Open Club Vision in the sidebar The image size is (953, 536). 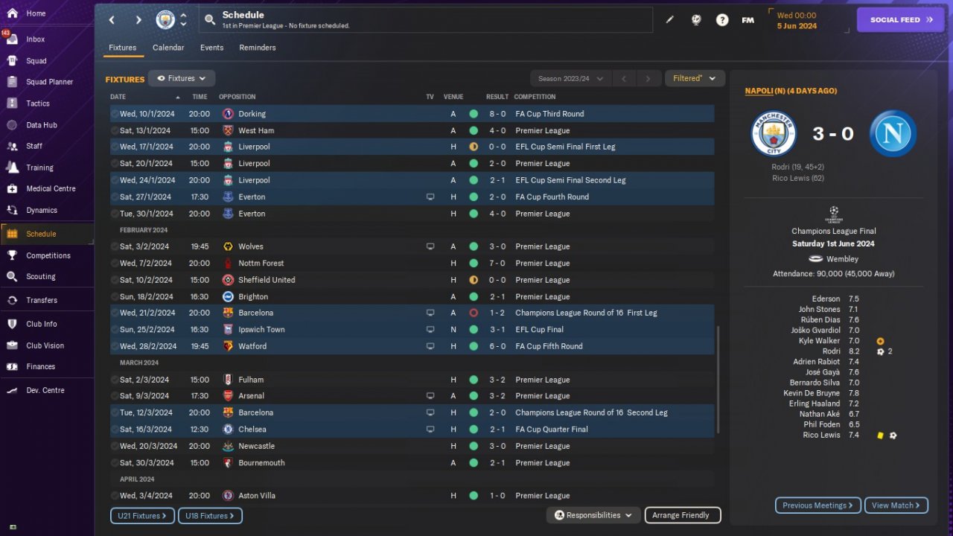click(x=46, y=345)
